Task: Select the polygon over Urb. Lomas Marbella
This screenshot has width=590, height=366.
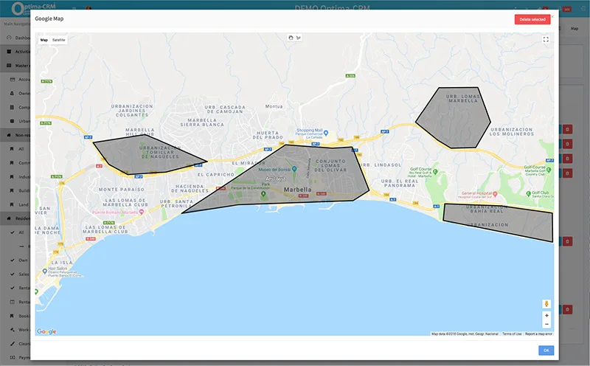Action: coord(454,119)
